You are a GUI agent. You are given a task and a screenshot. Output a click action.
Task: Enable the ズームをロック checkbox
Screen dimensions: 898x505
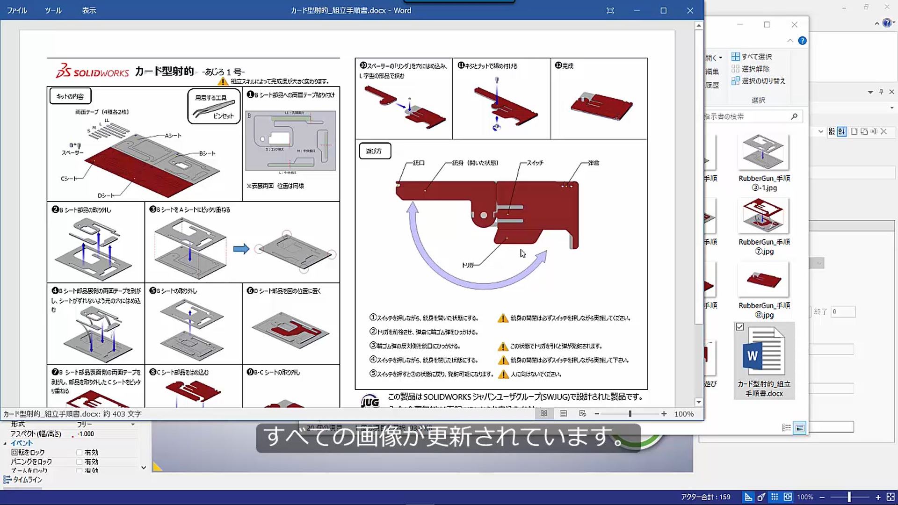[80, 470]
